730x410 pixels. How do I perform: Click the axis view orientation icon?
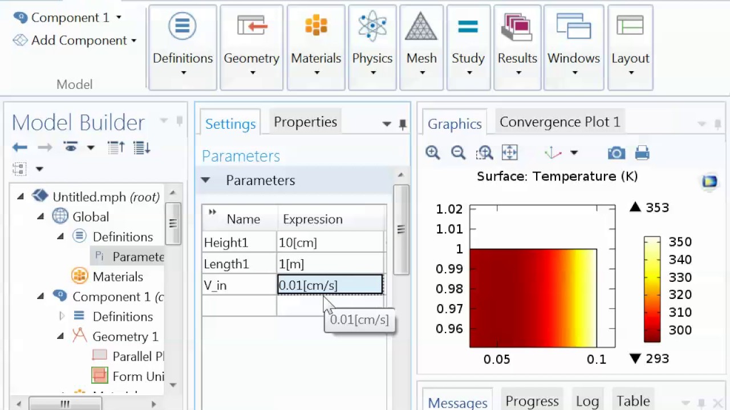553,153
